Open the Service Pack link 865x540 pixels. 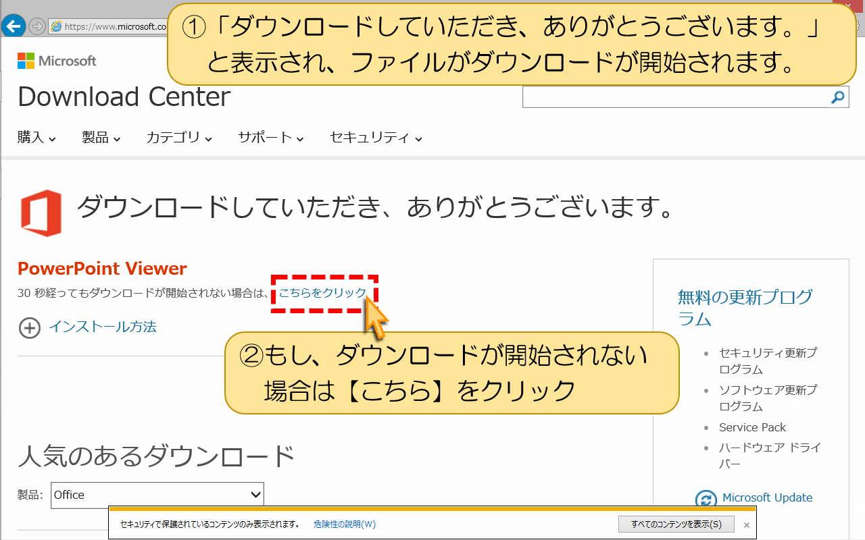pyautogui.click(x=753, y=427)
